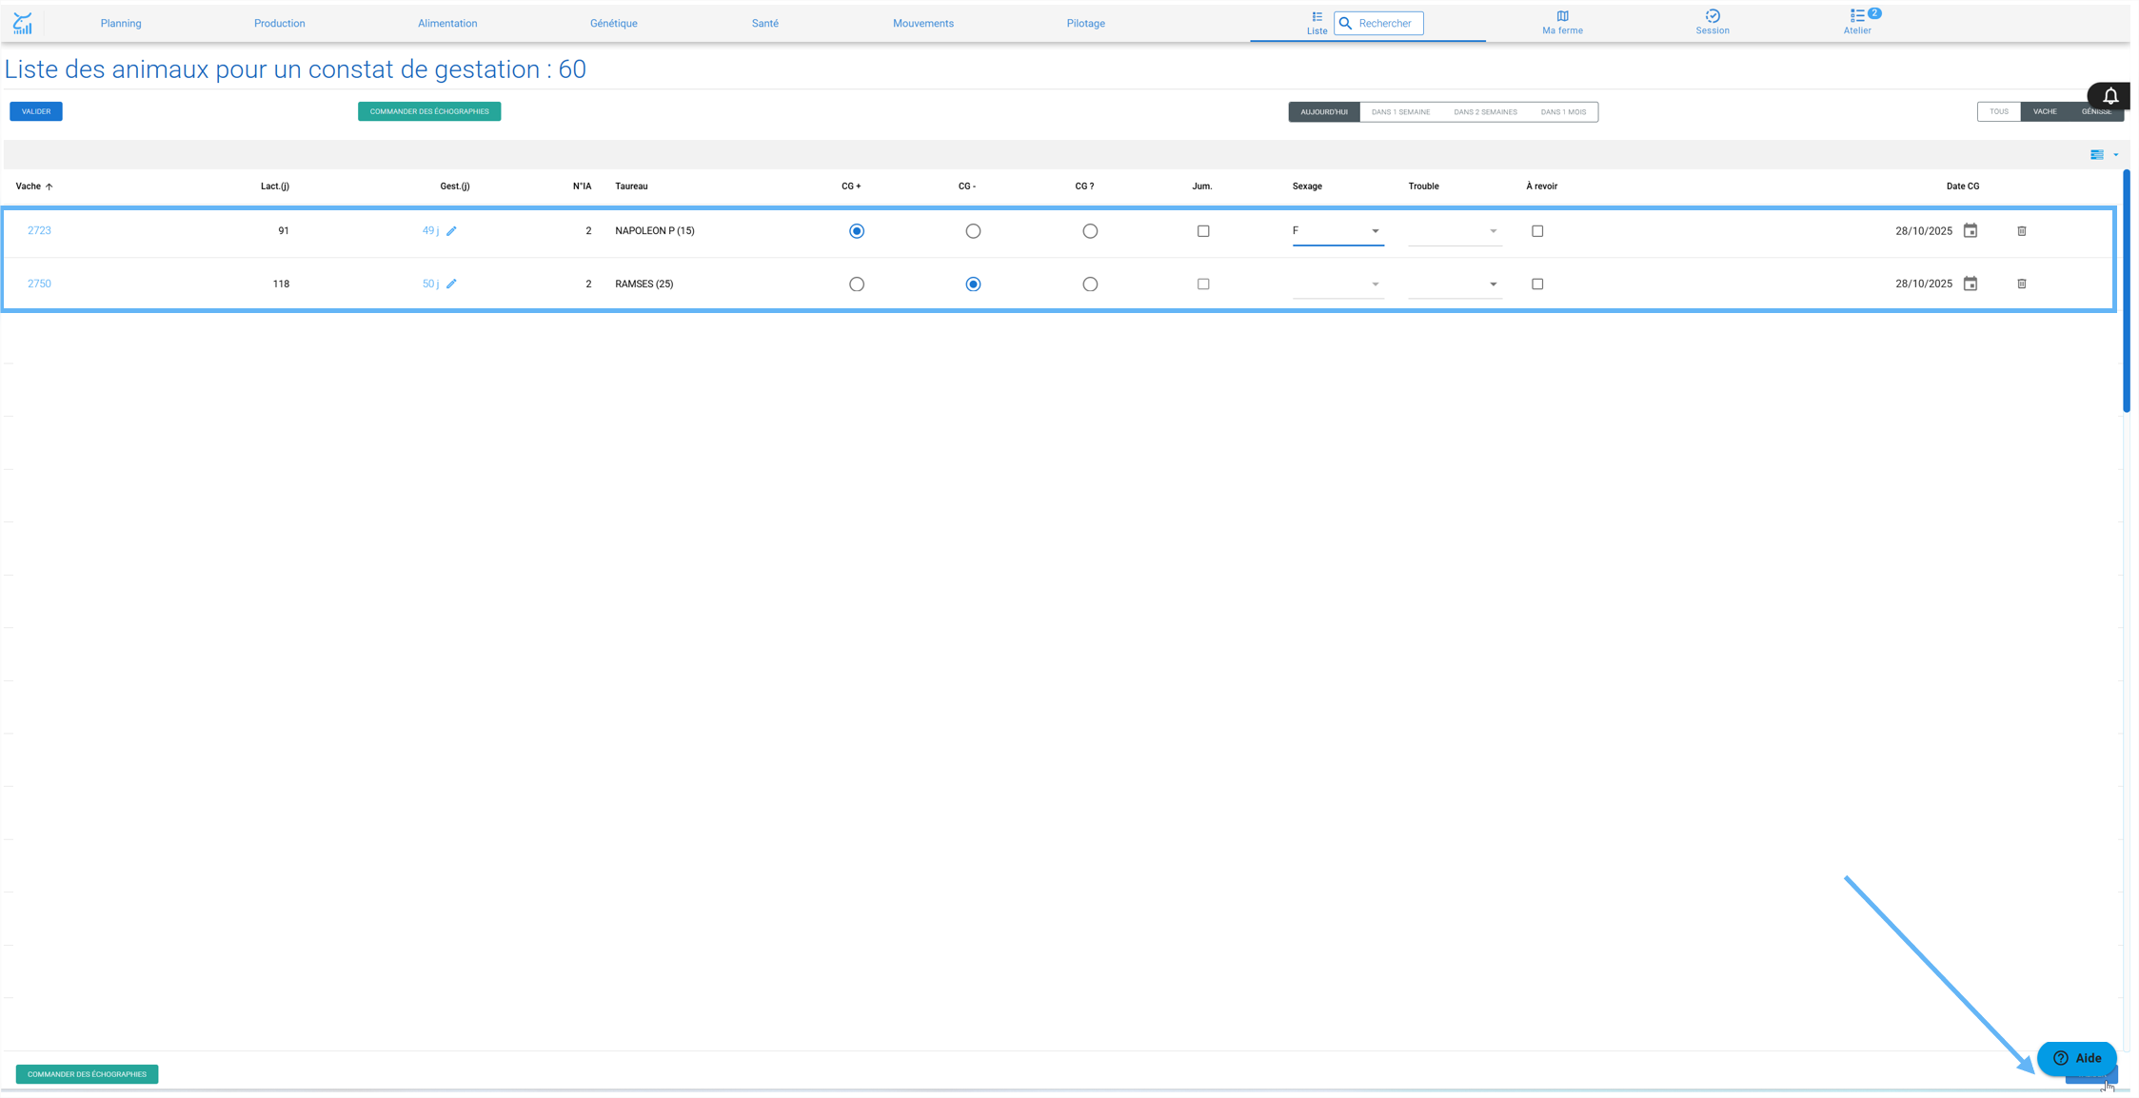The width and height of the screenshot is (2139, 1098).
Task: Open the date picker for cow 2750
Action: [x=1970, y=284]
